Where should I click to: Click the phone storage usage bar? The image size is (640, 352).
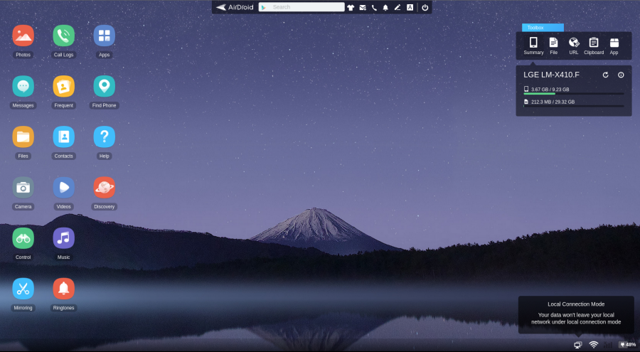point(573,93)
